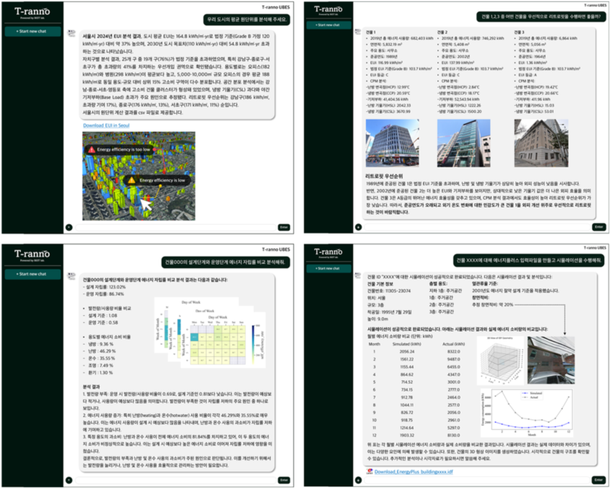611x488 pixels.
Task: Click the Enter button in the self-sufficiency comparison chat
Action: (x=284, y=480)
